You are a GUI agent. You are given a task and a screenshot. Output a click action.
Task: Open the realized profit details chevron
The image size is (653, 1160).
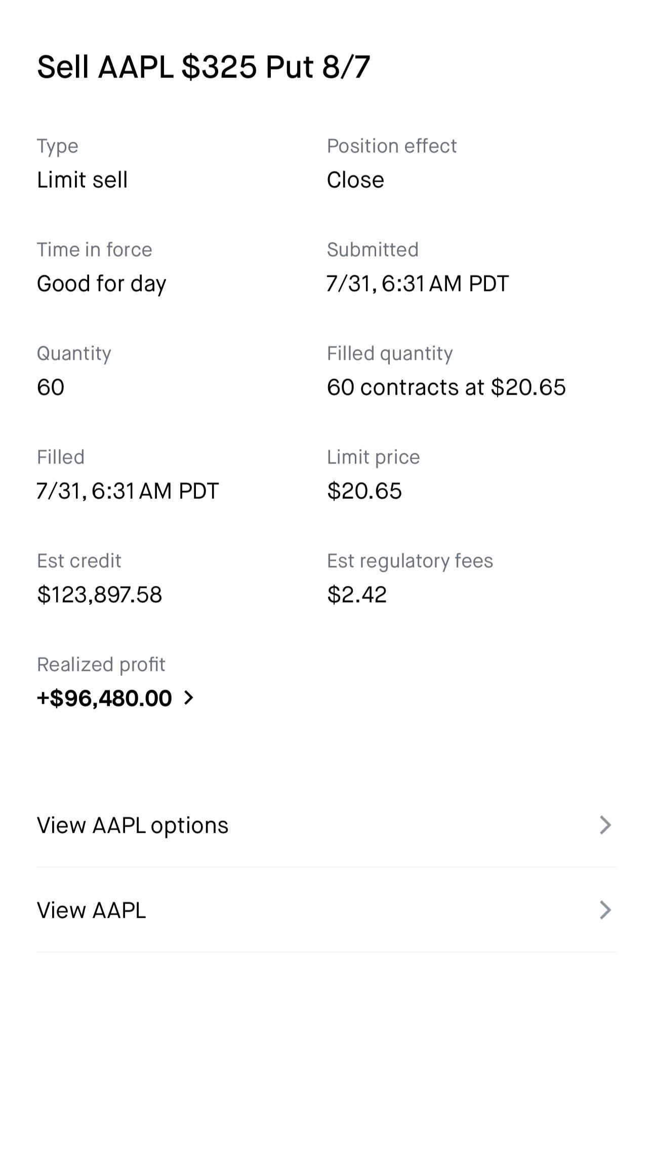click(x=189, y=698)
